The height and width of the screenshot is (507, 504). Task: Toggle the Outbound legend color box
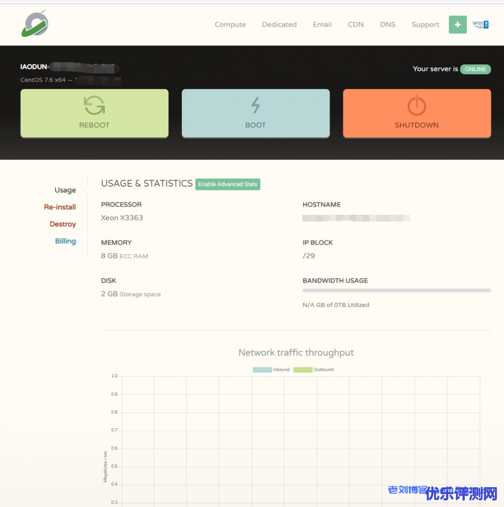[x=302, y=369]
